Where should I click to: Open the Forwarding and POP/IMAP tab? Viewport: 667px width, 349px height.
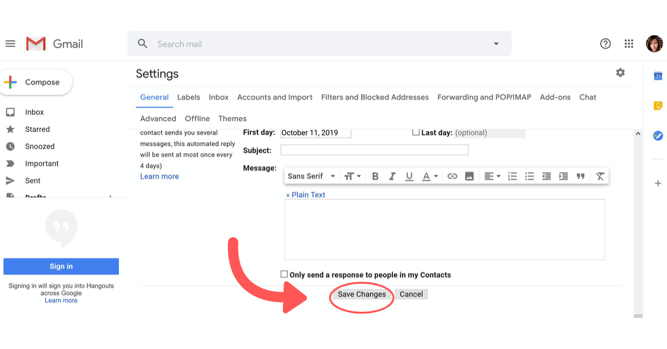coord(484,97)
